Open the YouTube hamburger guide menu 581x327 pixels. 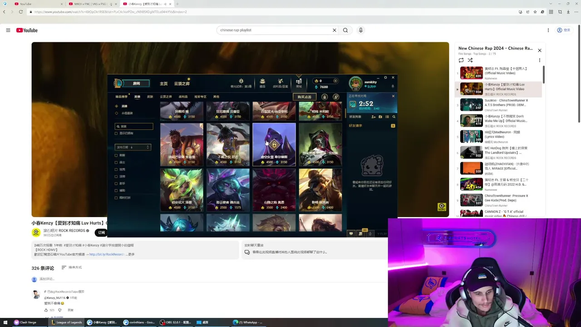pos(8,30)
